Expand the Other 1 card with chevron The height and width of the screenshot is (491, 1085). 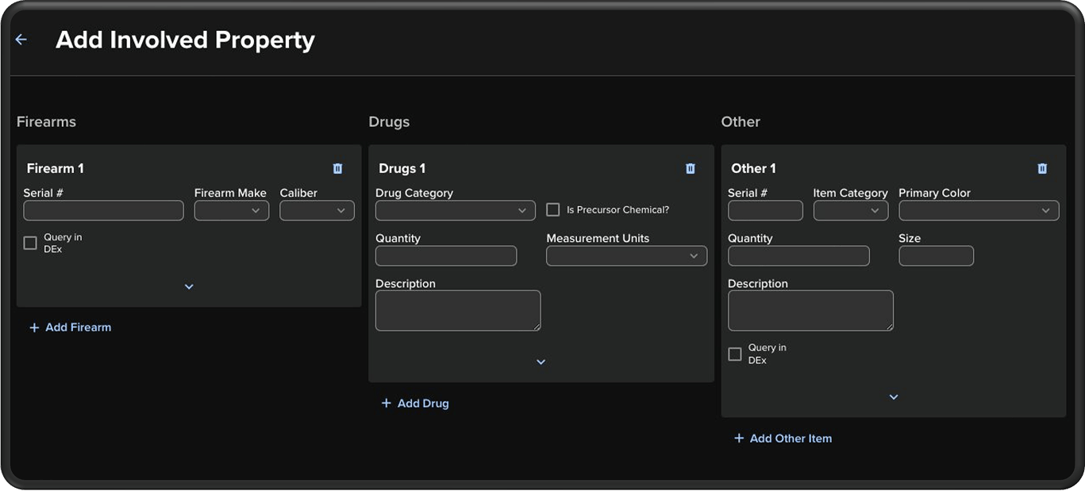coord(894,397)
